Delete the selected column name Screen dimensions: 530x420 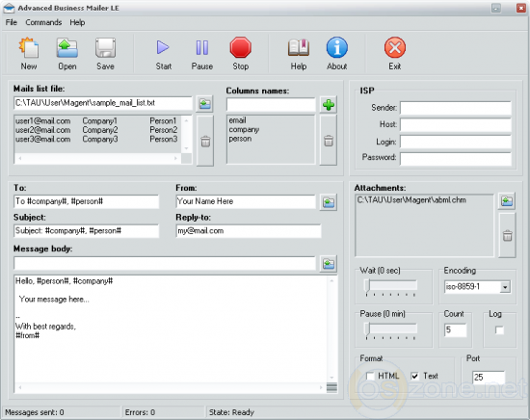329,141
